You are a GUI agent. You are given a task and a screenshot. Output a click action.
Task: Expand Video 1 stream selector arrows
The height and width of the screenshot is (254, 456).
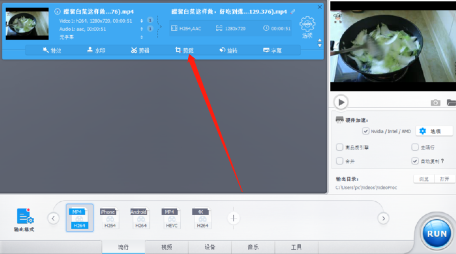click(142, 21)
